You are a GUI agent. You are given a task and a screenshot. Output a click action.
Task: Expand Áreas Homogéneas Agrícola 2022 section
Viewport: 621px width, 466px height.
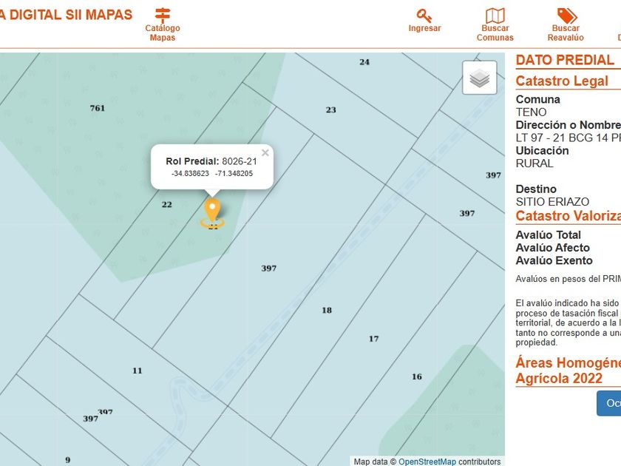coord(569,371)
